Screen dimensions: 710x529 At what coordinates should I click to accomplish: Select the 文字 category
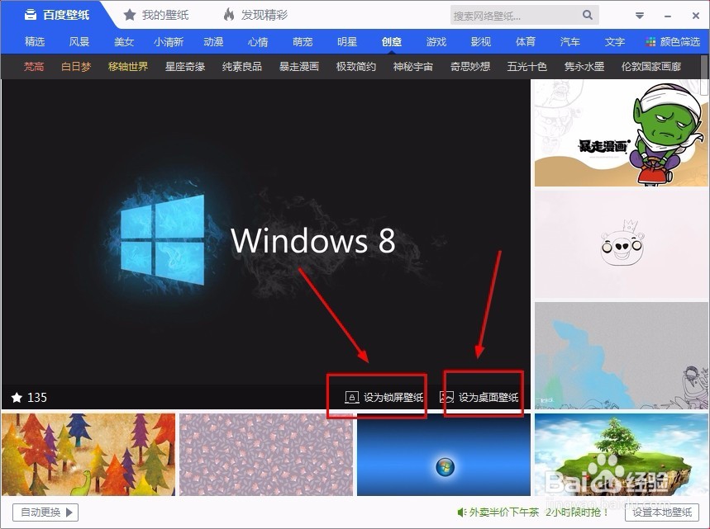tap(614, 42)
